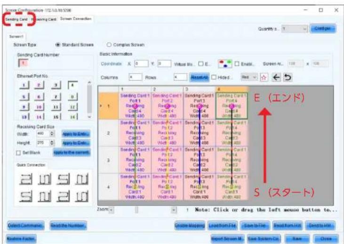Open the Screen Connection tab
This screenshot has height=244, width=344.
(76, 19)
